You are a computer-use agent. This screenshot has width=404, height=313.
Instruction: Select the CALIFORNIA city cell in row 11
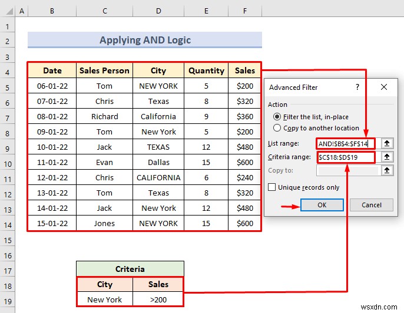158,177
